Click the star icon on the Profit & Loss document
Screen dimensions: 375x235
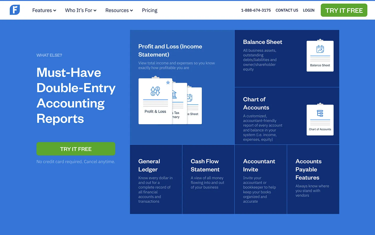click(x=168, y=83)
